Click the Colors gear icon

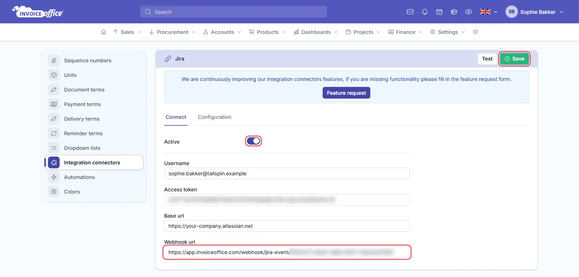point(54,192)
